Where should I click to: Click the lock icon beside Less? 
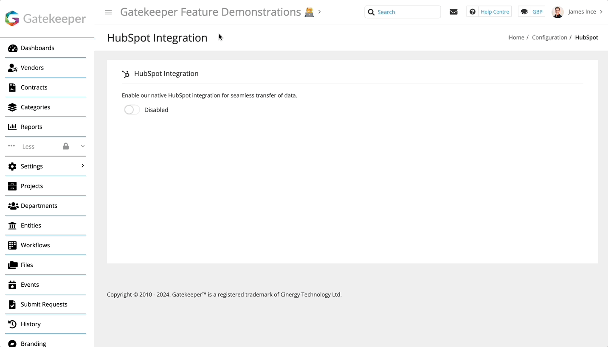[x=66, y=146]
